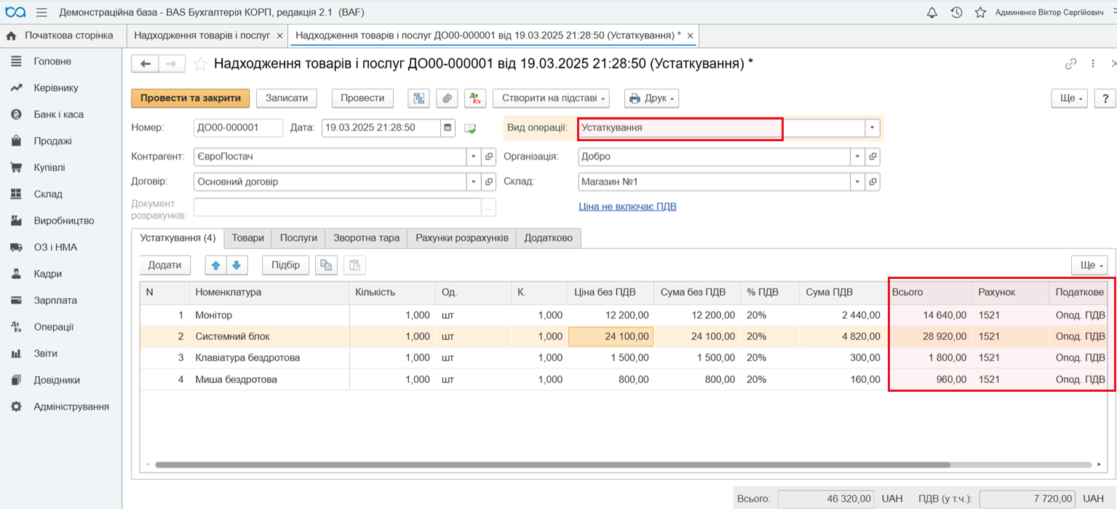Open help with the question mark button
1117x509 pixels.
click(1105, 98)
